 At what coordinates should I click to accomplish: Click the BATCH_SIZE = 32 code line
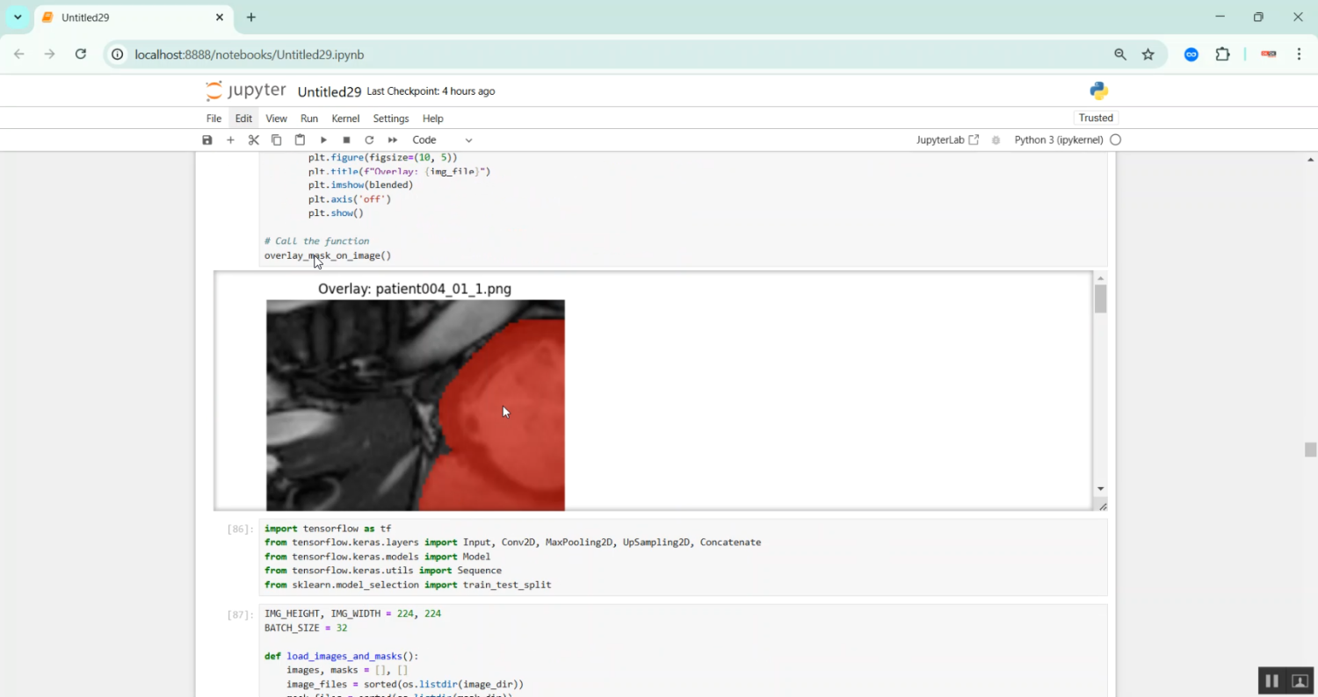[306, 629]
